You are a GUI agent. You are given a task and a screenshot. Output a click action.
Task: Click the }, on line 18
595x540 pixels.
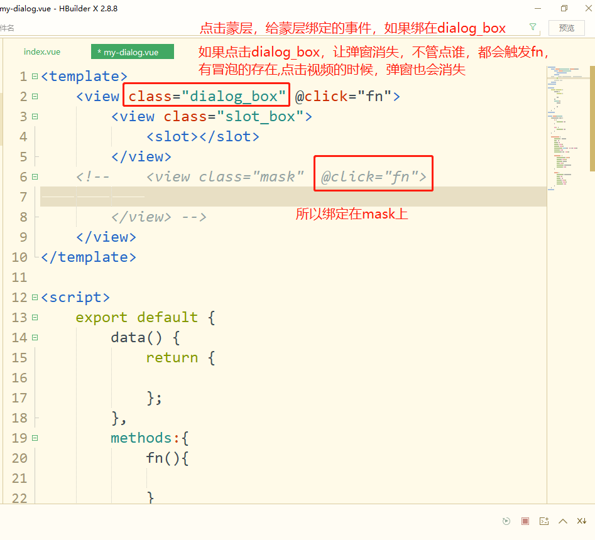(x=119, y=418)
